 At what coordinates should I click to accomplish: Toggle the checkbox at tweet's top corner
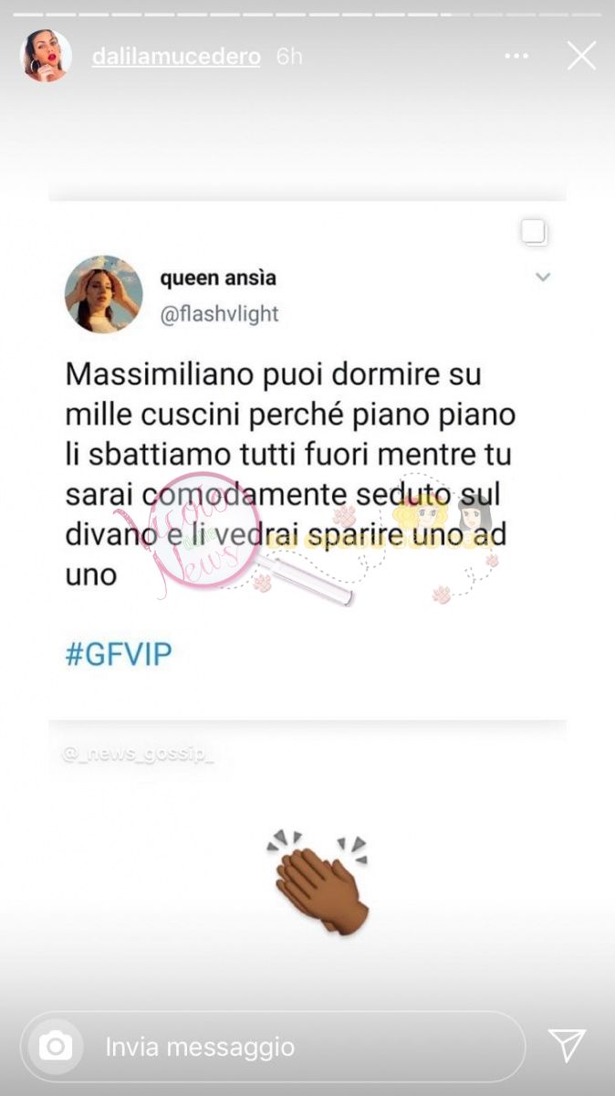click(535, 232)
